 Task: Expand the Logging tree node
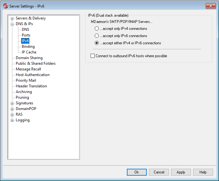point(12,120)
